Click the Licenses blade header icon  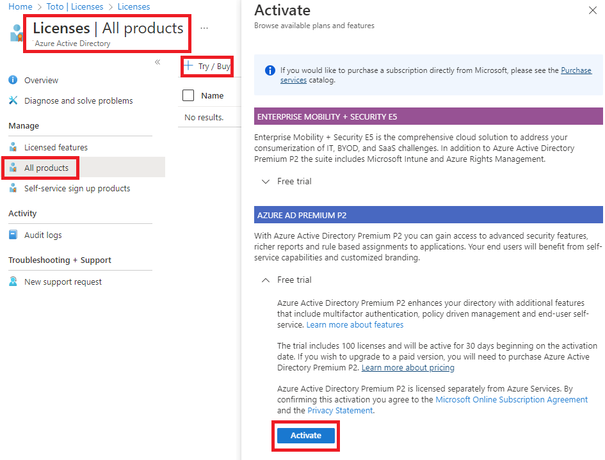16,33
